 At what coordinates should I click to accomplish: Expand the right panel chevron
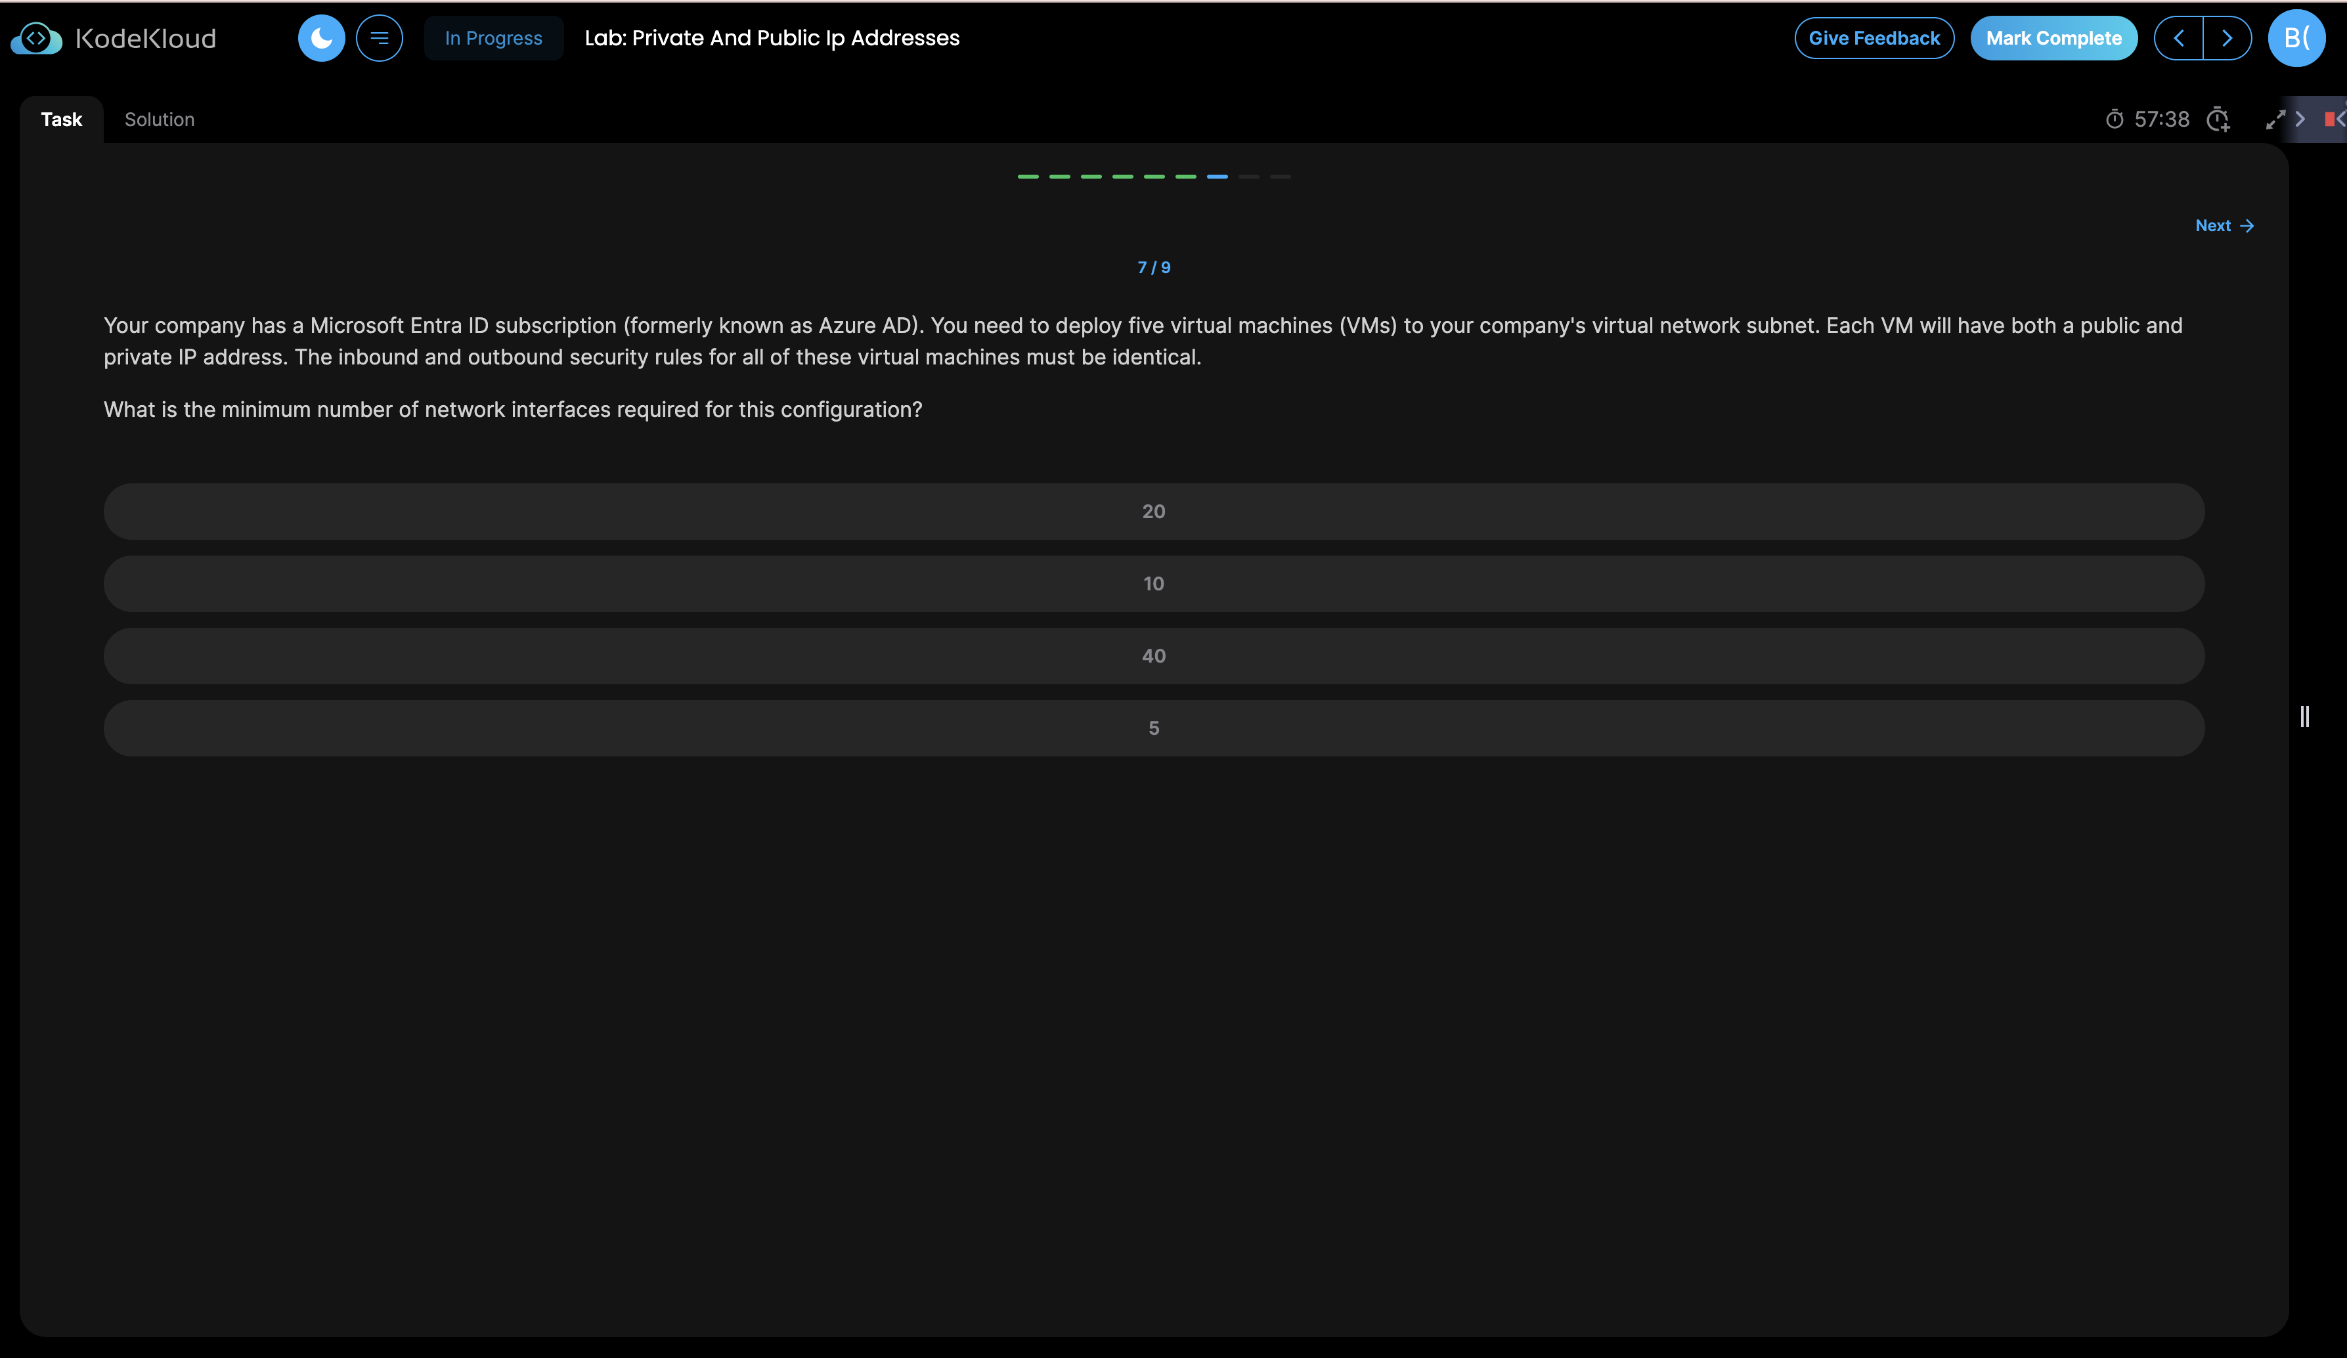2300,120
